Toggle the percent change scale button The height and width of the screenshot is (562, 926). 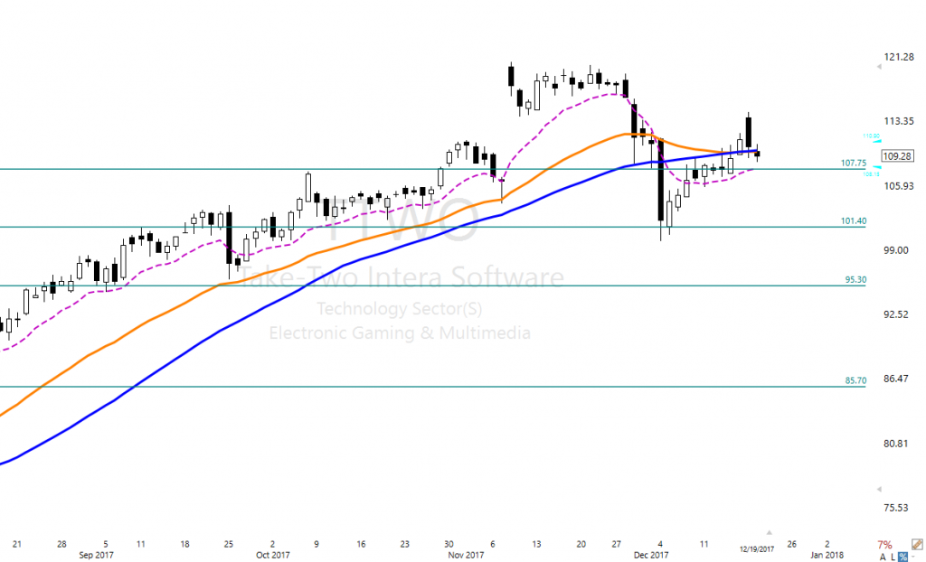(x=902, y=557)
